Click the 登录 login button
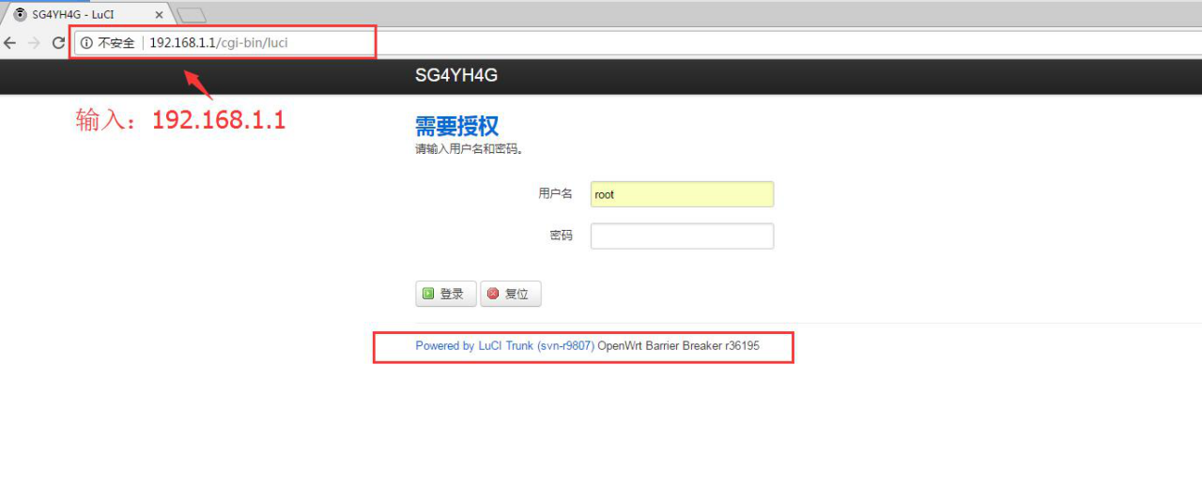Viewport: 1202px width, 487px height. (445, 294)
